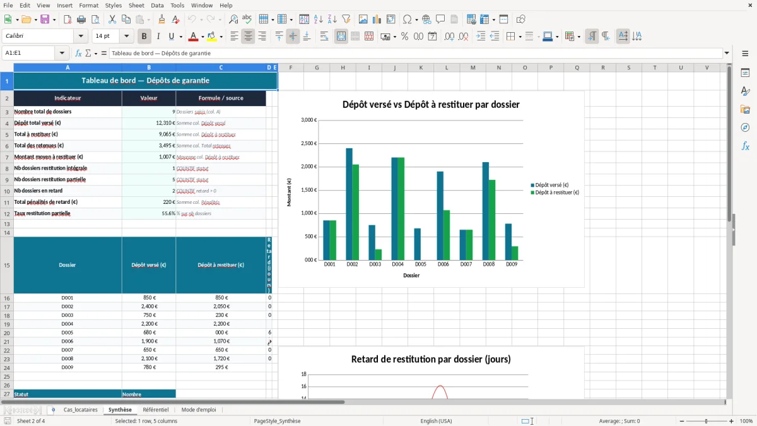This screenshot has width=757, height=426.
Task: Click the Zoom In plus button
Action: [732, 421]
